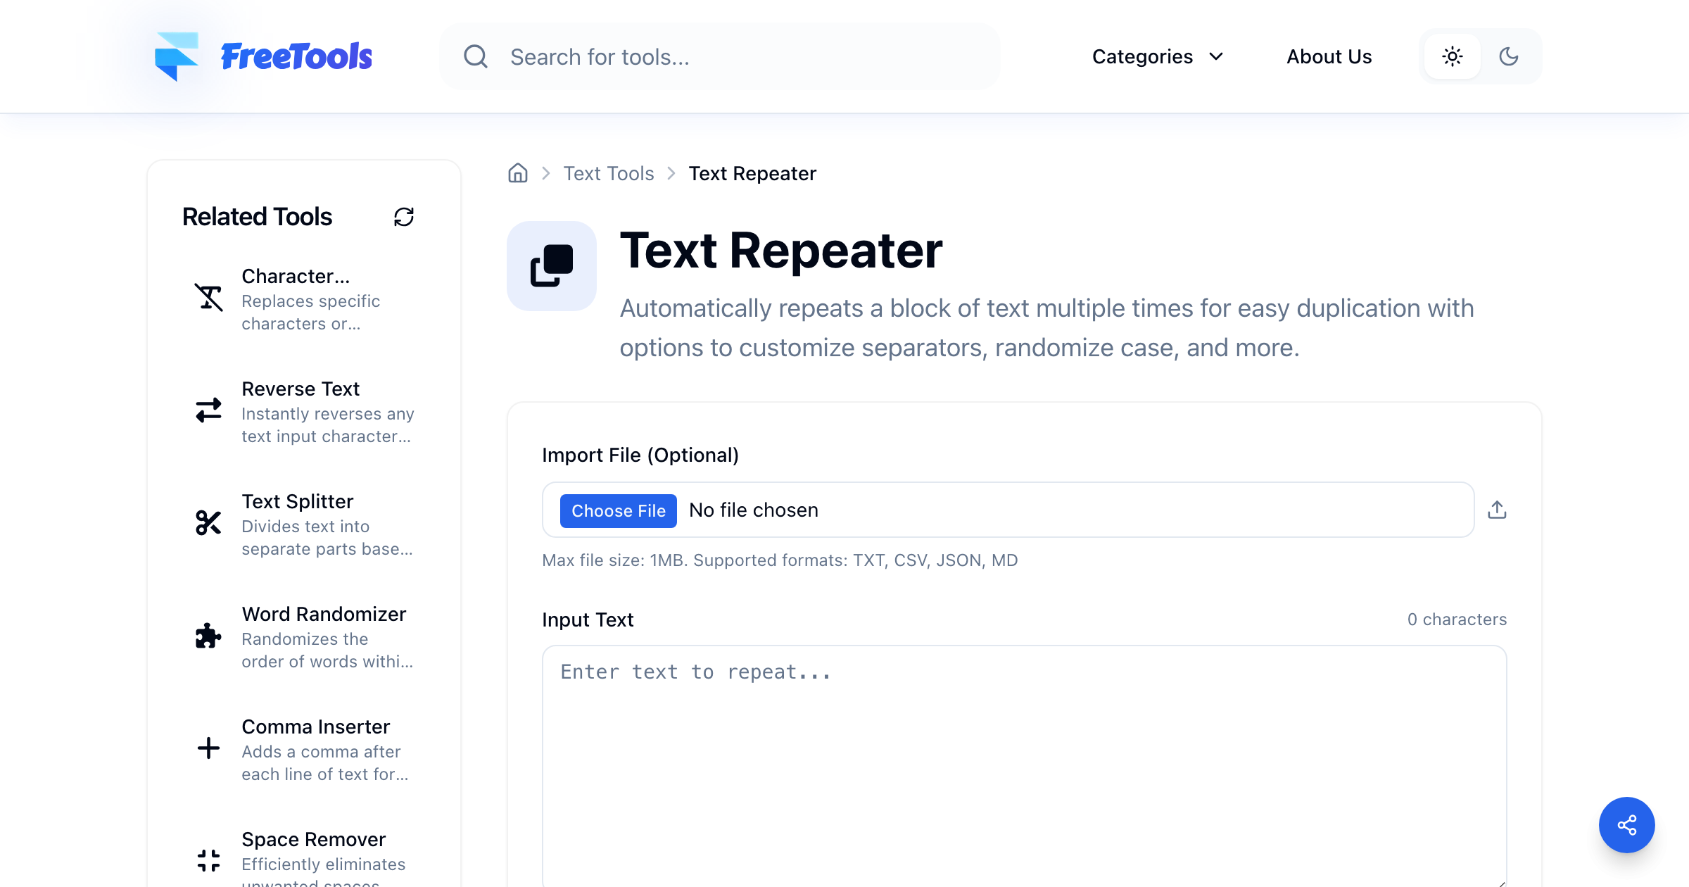
Task: Refresh the Related Tools list
Action: click(404, 217)
